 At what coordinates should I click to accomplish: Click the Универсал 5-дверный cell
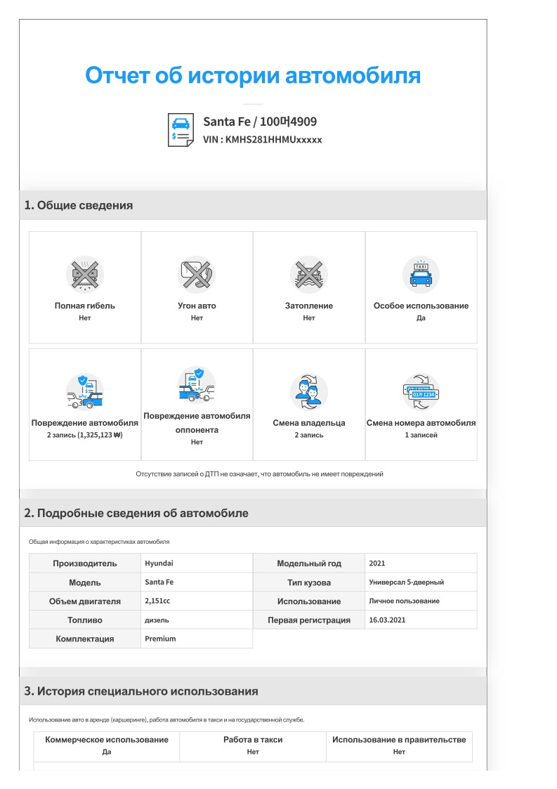coord(421,582)
